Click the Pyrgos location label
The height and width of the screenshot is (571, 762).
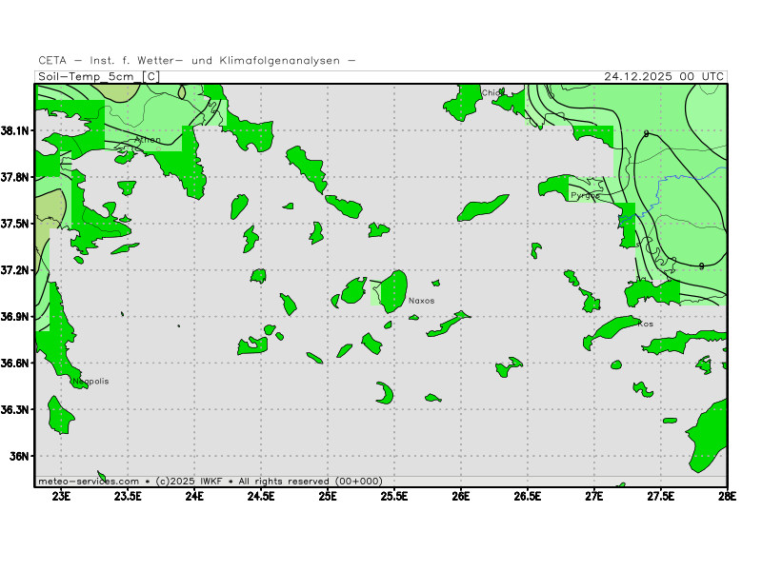click(585, 195)
